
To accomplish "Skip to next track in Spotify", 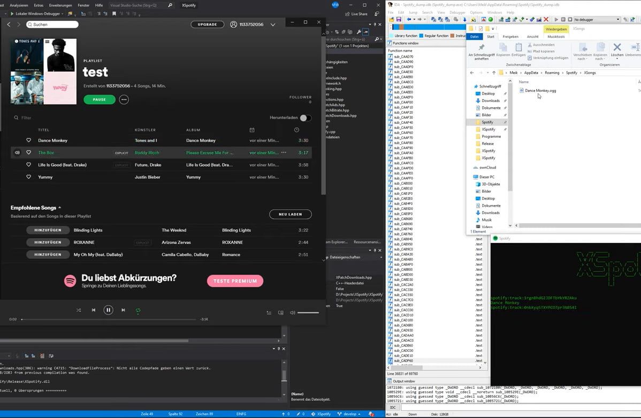I will tap(123, 310).
